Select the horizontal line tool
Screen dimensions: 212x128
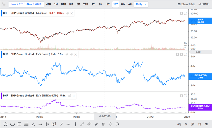[x=68, y=124]
